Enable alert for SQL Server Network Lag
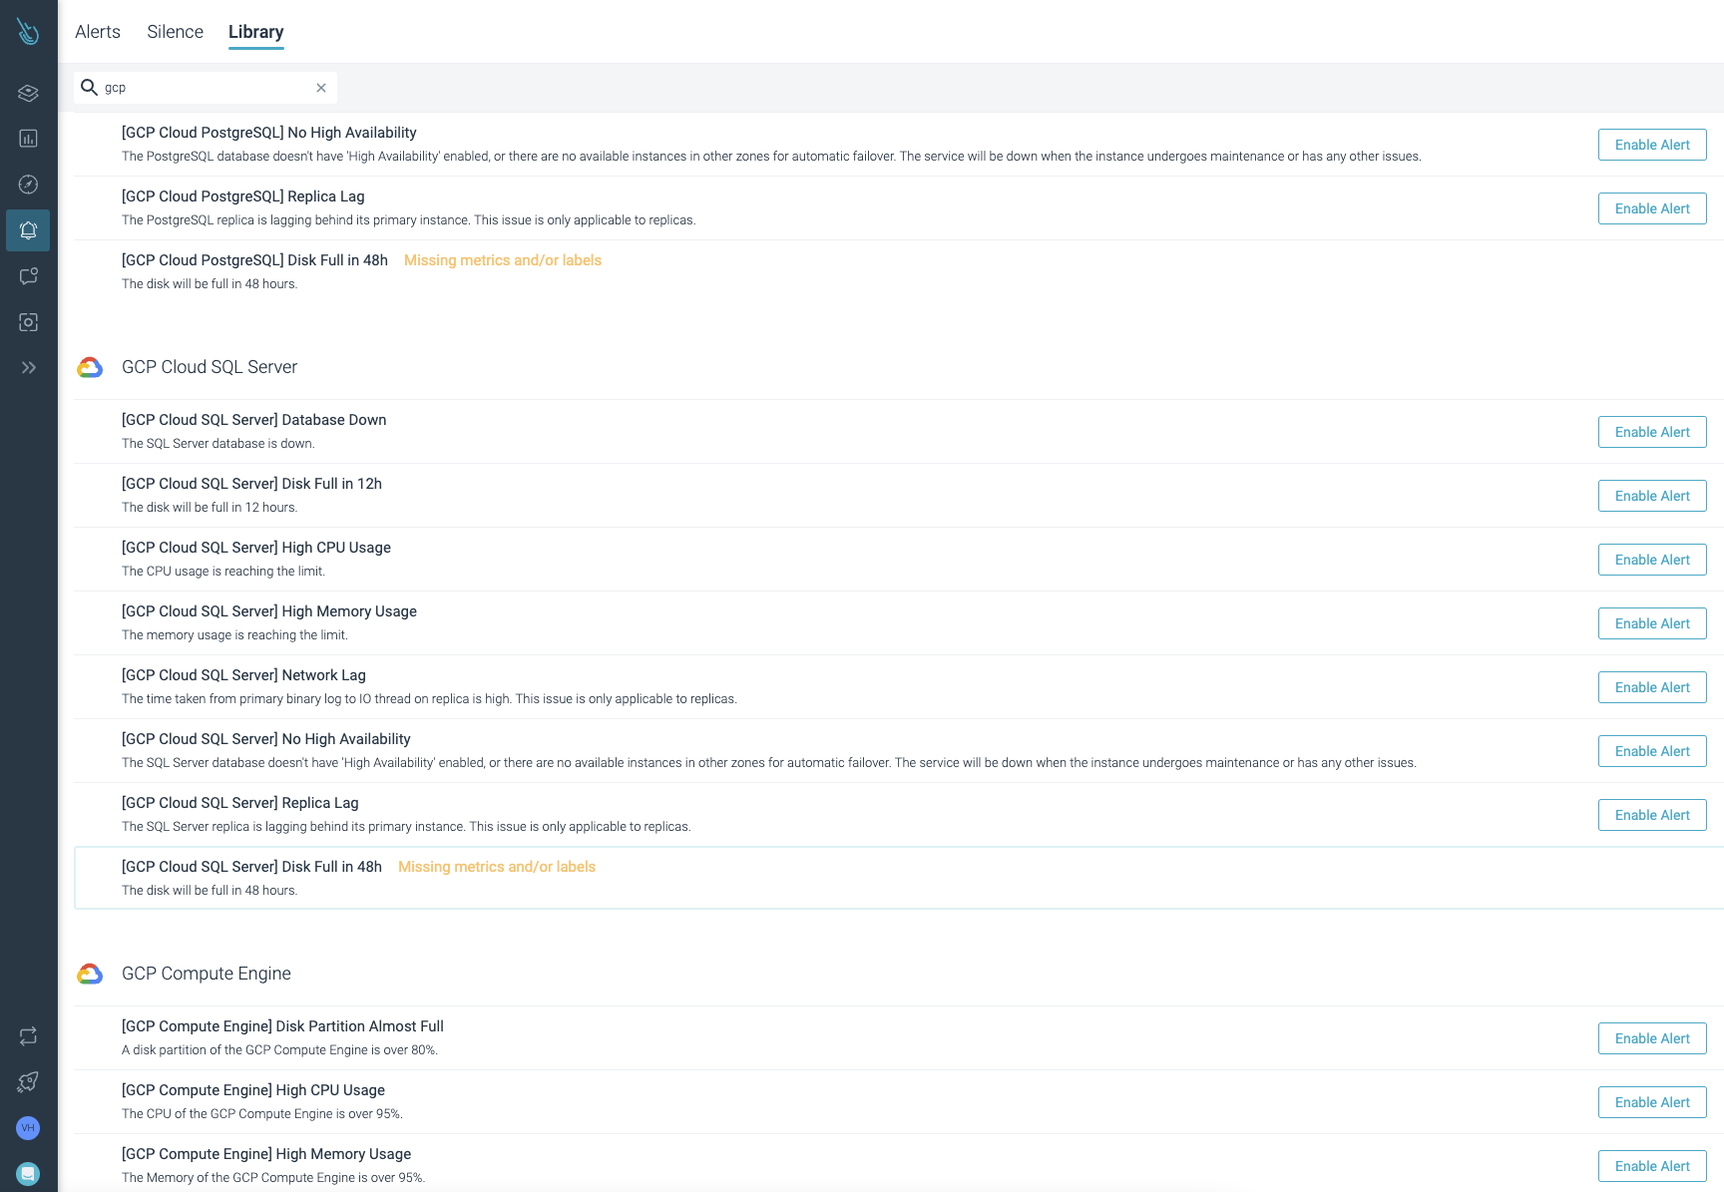The image size is (1724, 1192). point(1652,687)
